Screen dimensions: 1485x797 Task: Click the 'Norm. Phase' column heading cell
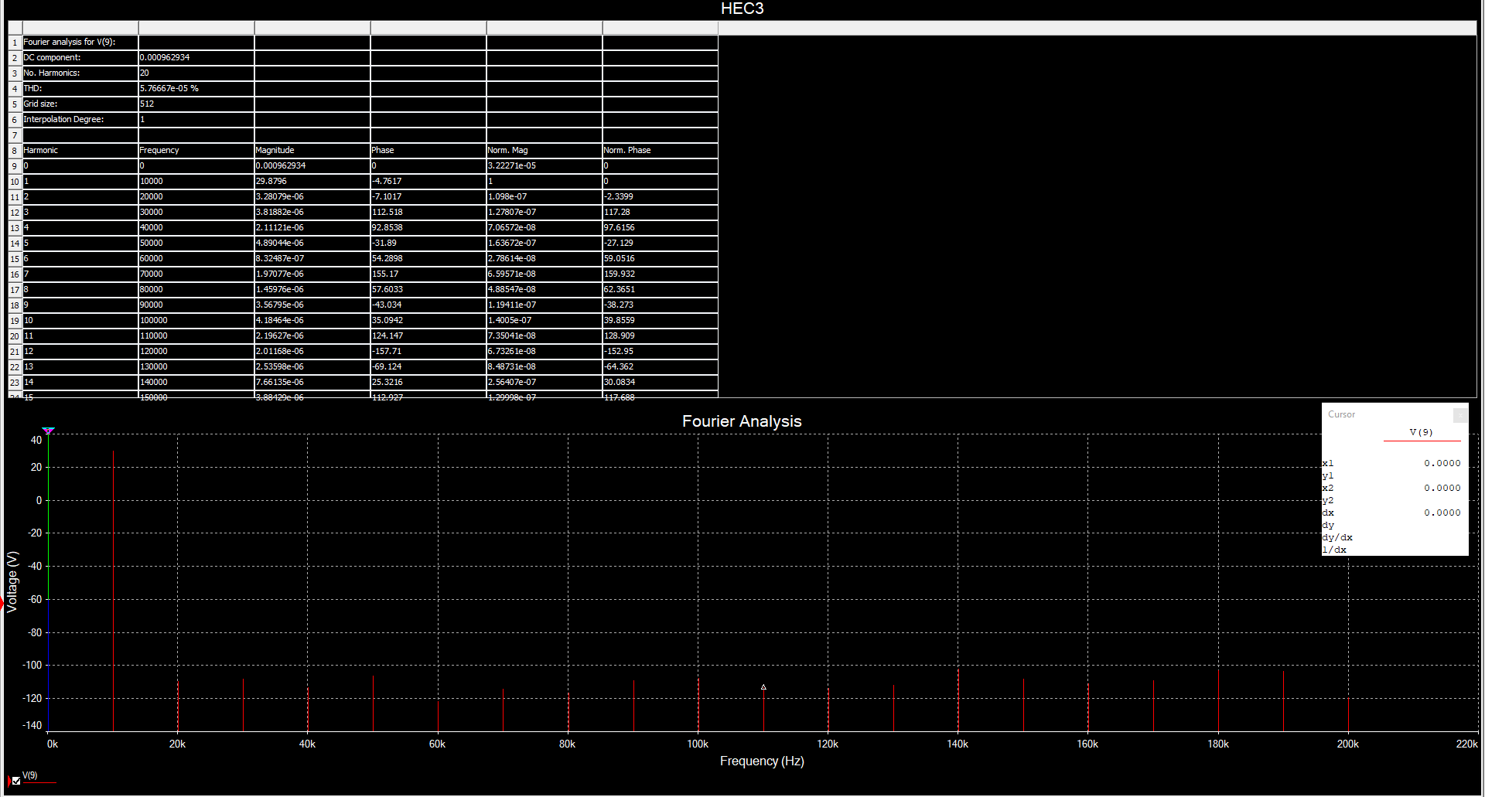point(661,151)
